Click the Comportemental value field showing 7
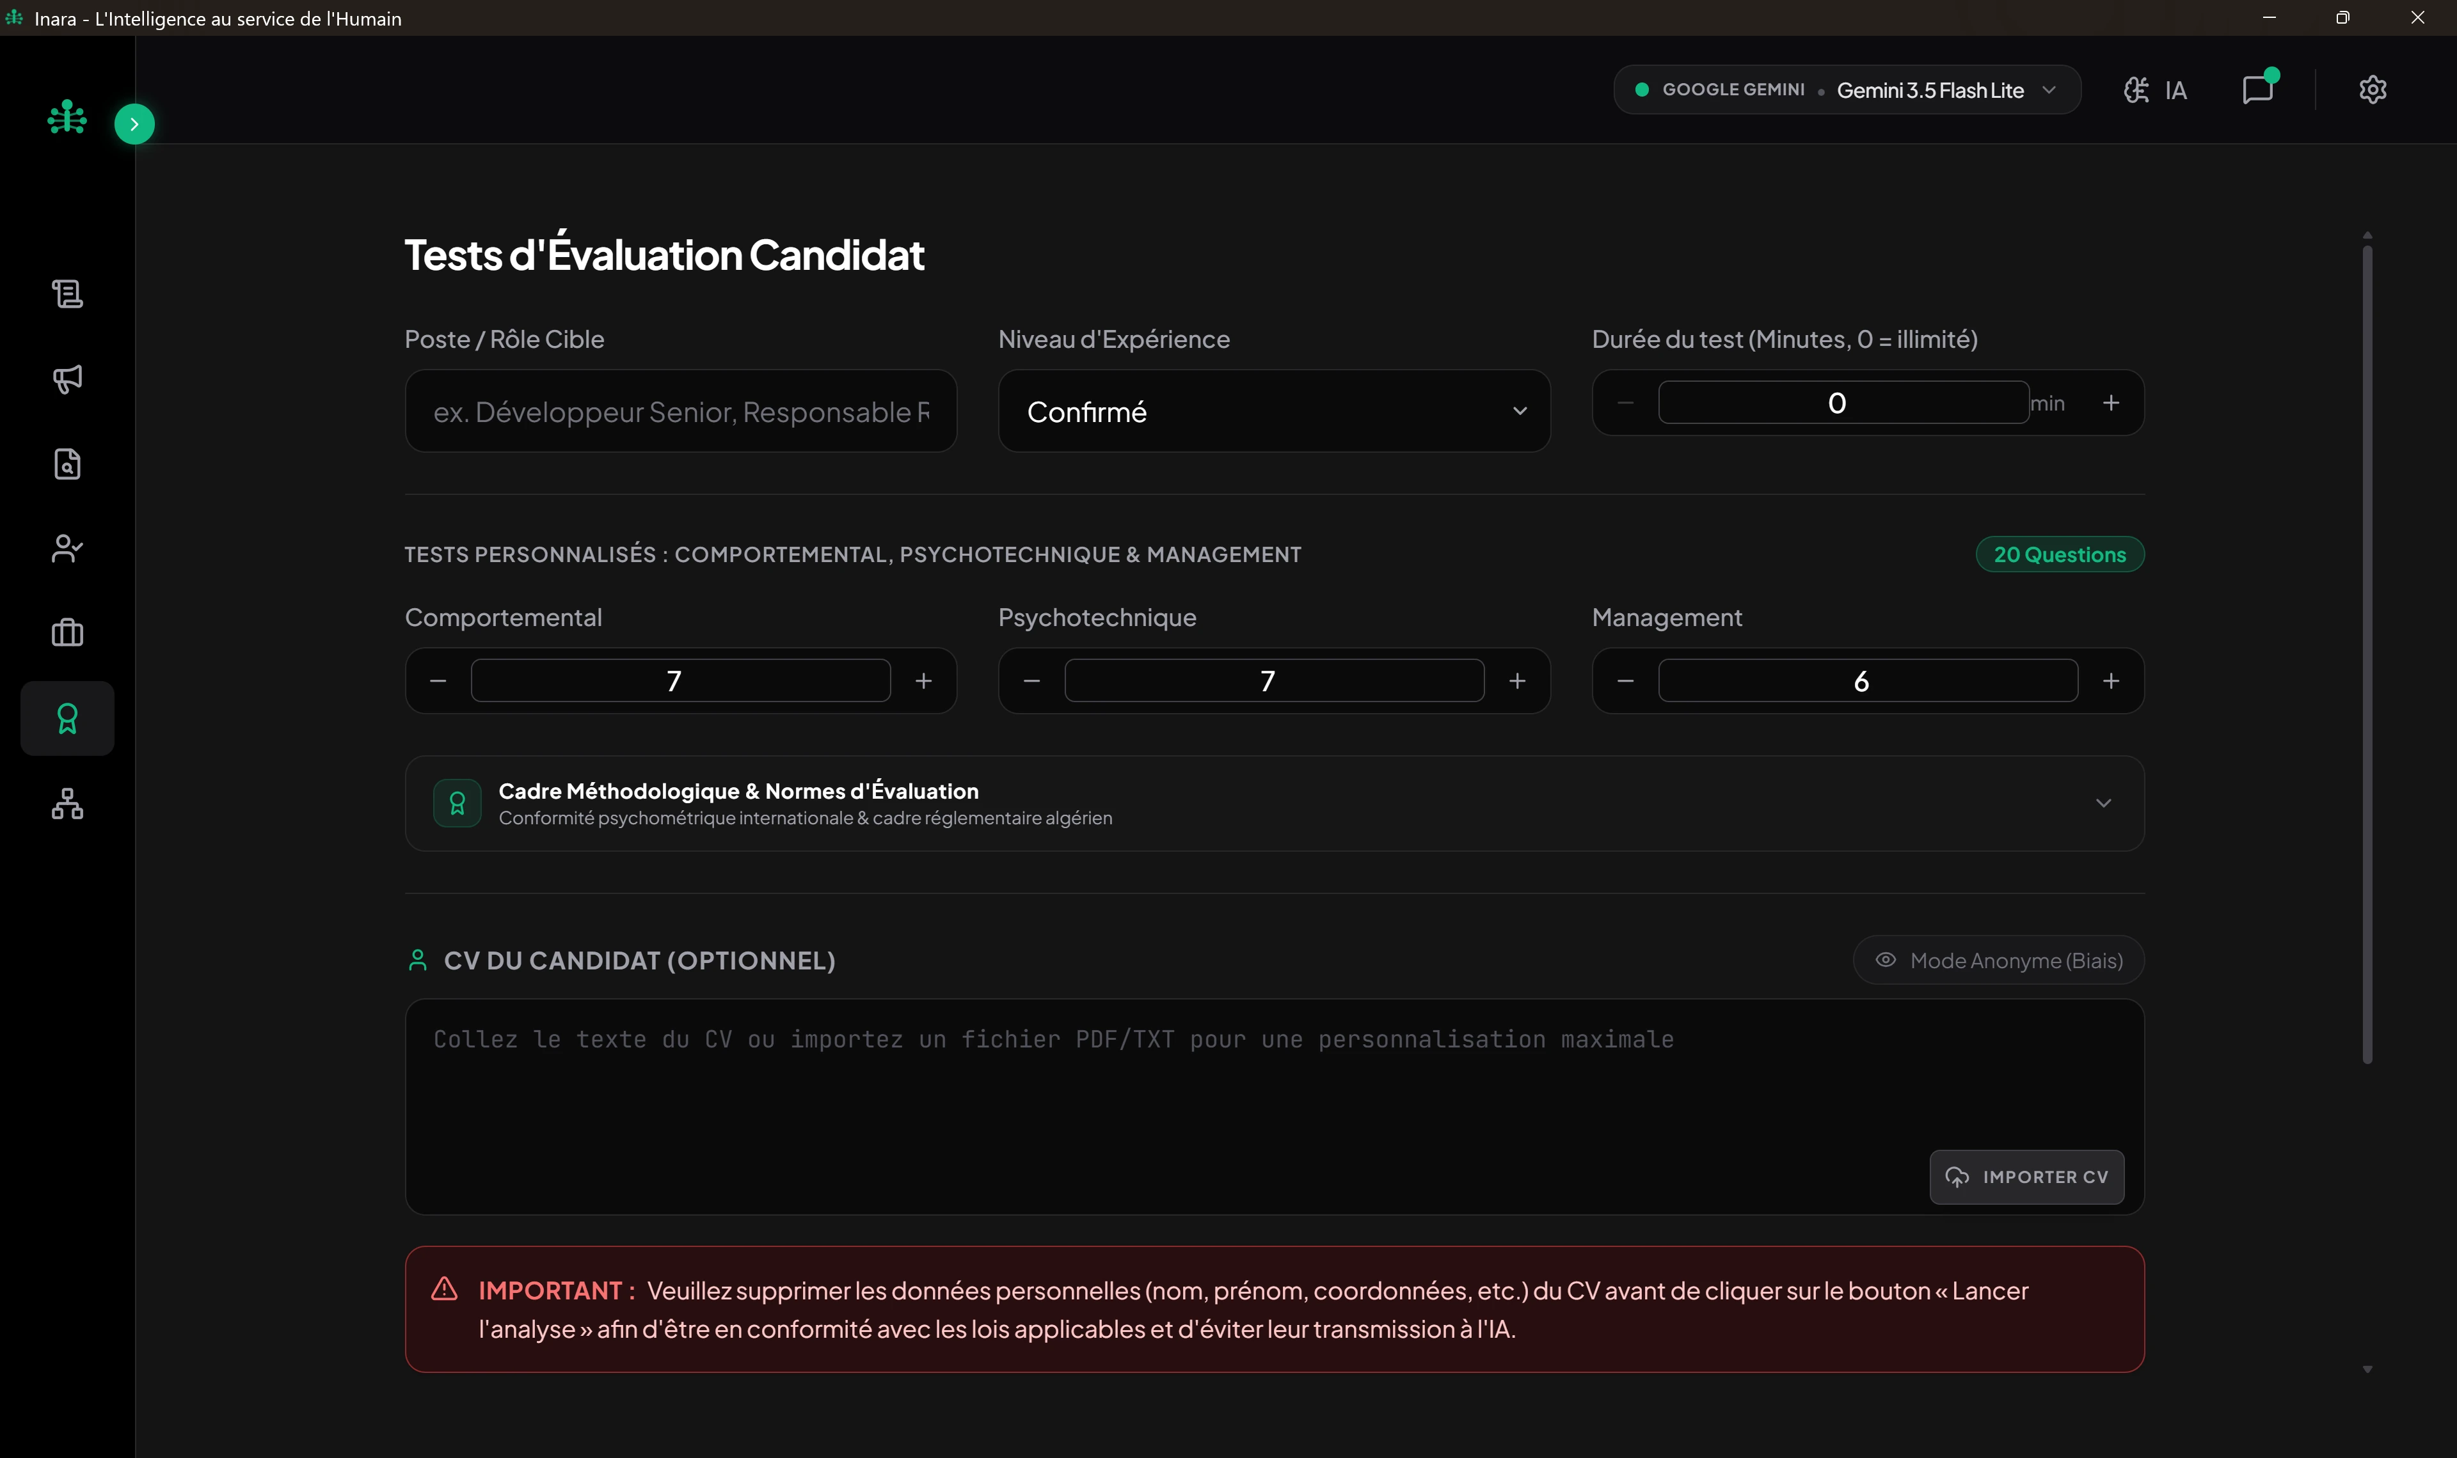Viewport: 2457px width, 1458px height. click(x=681, y=681)
